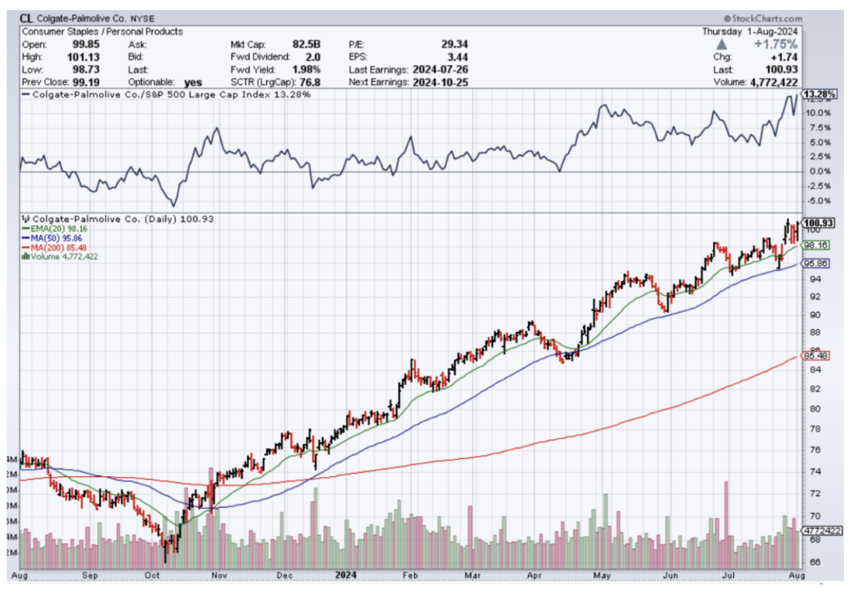Click the Fwd Dividend value 2.0
Viewport: 854px width, 593px height.
pyautogui.click(x=313, y=57)
